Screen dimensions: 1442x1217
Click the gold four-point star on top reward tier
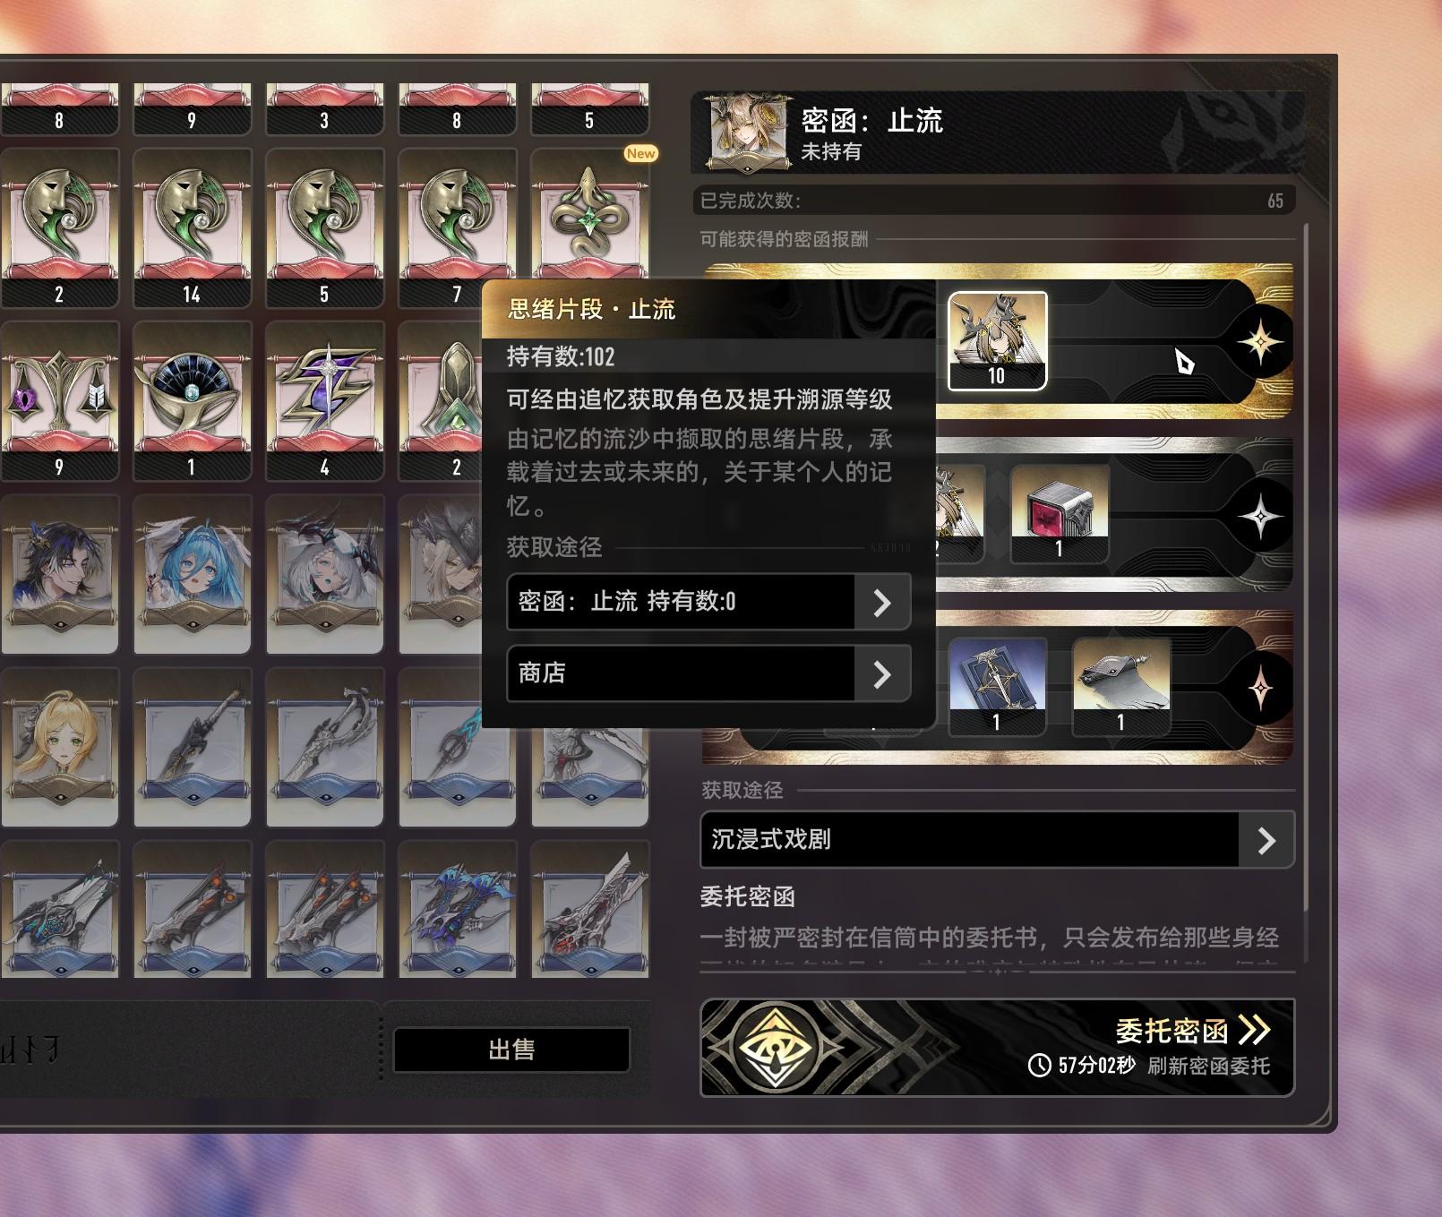point(1260,342)
